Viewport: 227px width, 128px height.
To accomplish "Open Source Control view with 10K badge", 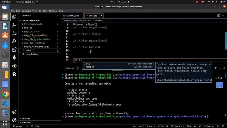I will pos(14,33).
